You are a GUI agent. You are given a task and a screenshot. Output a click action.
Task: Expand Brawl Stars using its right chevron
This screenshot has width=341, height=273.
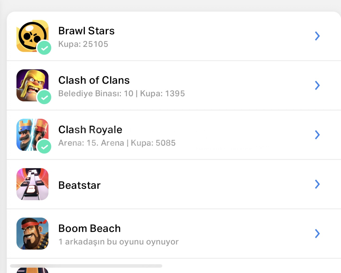[317, 36]
